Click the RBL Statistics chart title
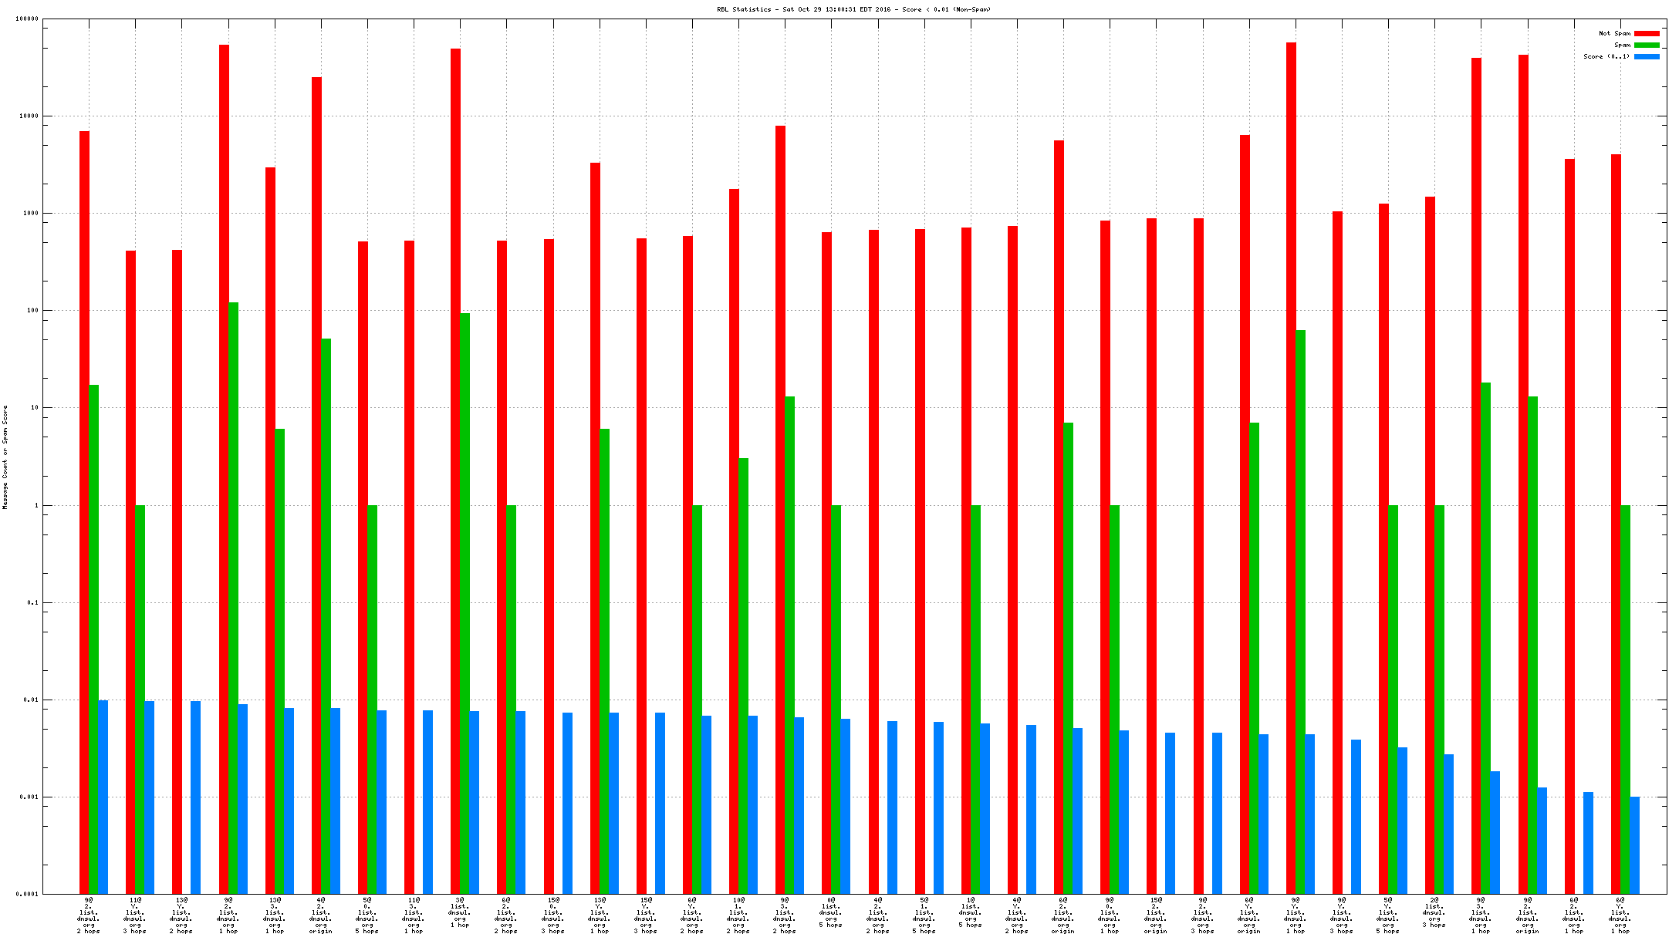The width and height of the screenshot is (1679, 944). [x=853, y=9]
